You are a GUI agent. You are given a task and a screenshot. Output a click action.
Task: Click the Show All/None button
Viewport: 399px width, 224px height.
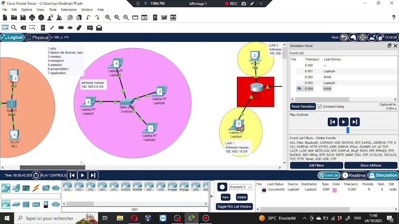(371, 166)
